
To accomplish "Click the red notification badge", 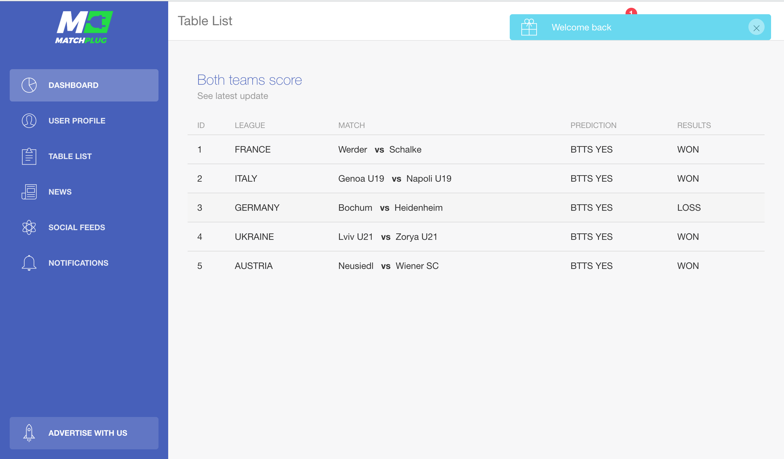I will [x=631, y=11].
